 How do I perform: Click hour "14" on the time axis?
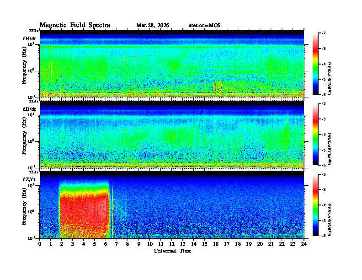coord(194,244)
